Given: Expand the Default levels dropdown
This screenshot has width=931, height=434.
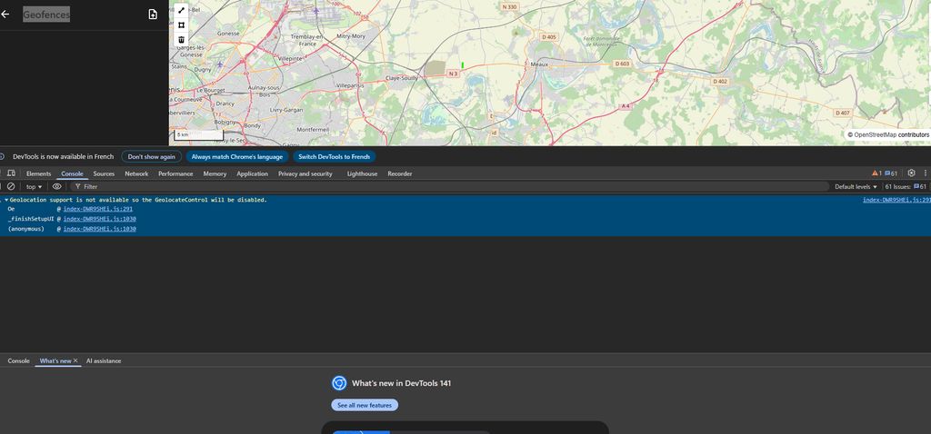Looking at the screenshot, I should (856, 186).
